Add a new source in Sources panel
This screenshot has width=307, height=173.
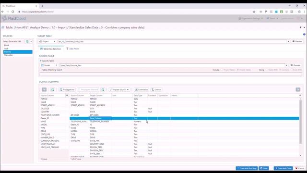(27, 41)
